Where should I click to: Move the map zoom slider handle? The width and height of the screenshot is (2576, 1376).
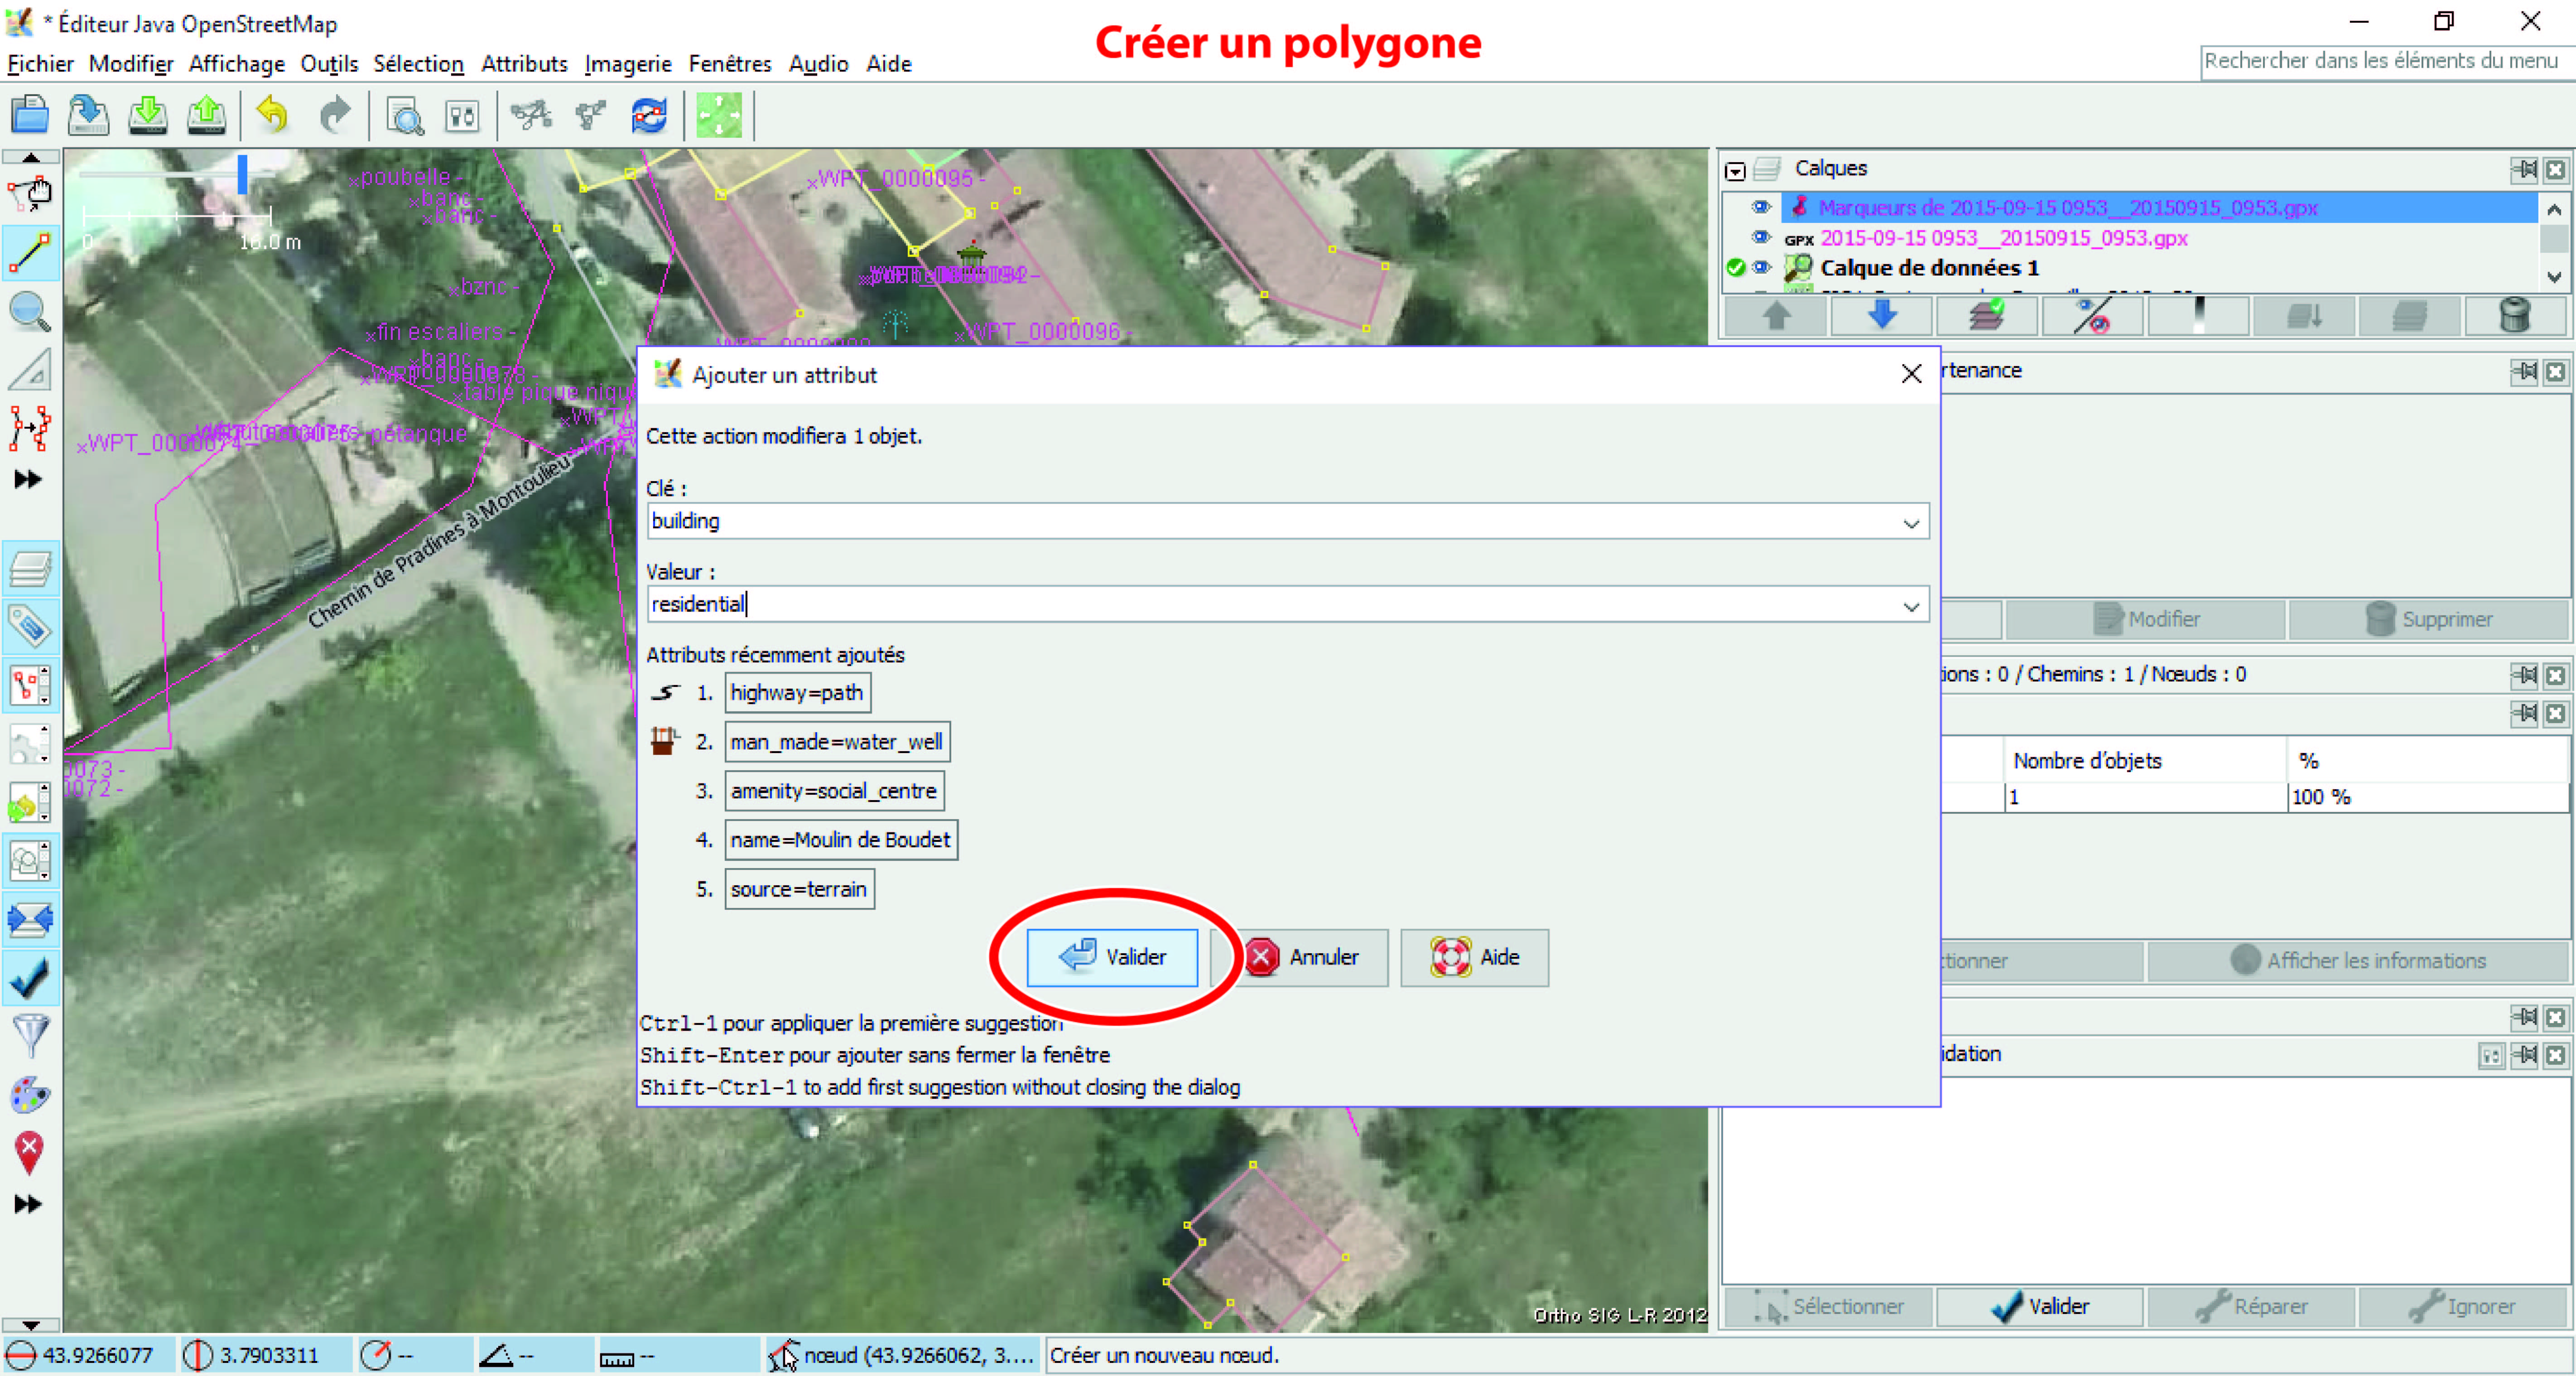click(242, 174)
